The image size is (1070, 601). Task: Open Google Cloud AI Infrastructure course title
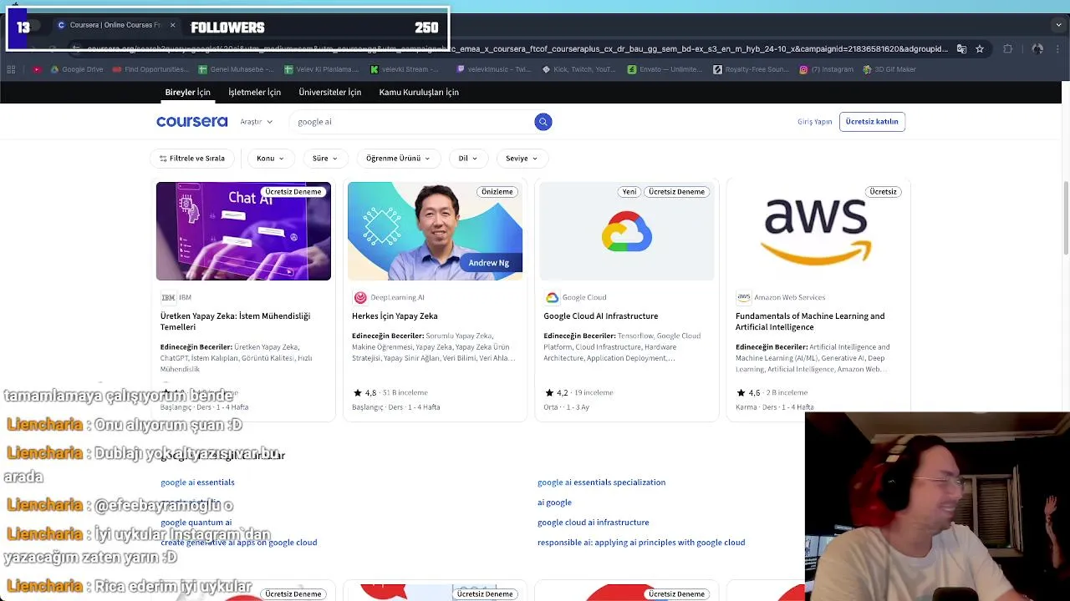tap(600, 316)
